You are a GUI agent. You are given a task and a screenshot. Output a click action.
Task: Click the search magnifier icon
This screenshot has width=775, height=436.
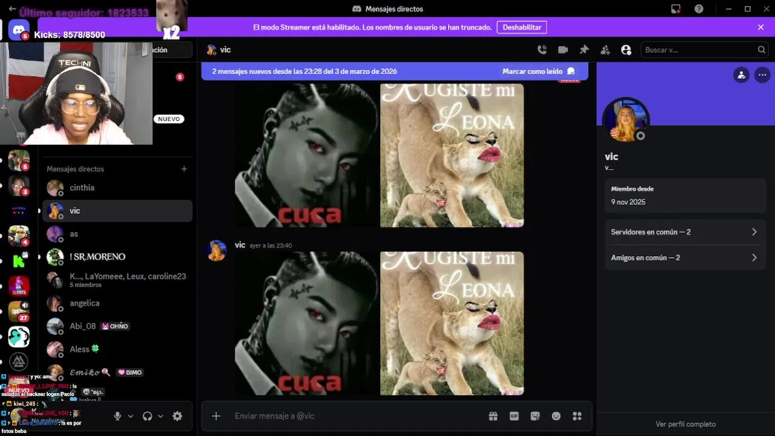[762, 50]
